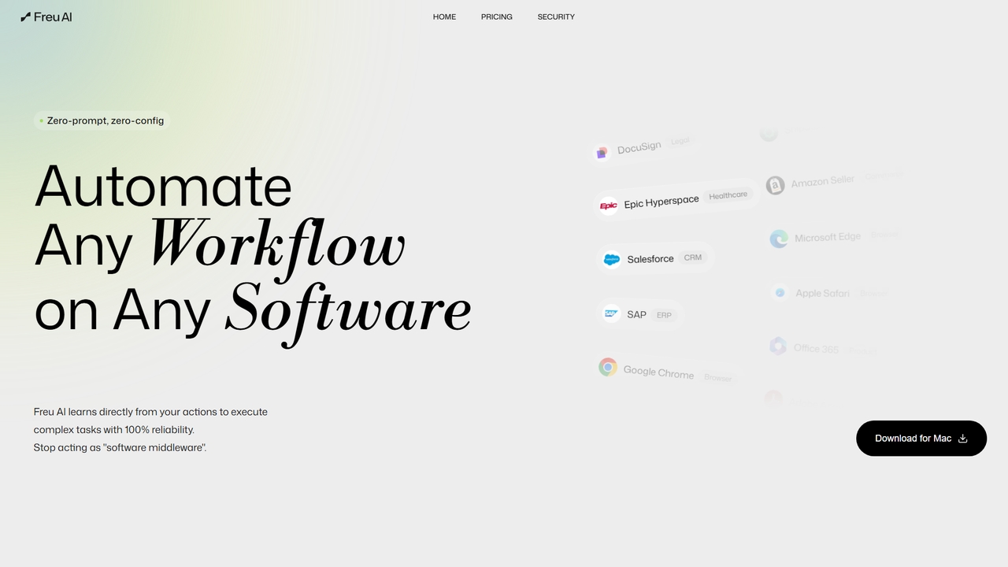Image resolution: width=1008 pixels, height=567 pixels.
Task: Click the Office 365 label text
Action: [816, 348]
